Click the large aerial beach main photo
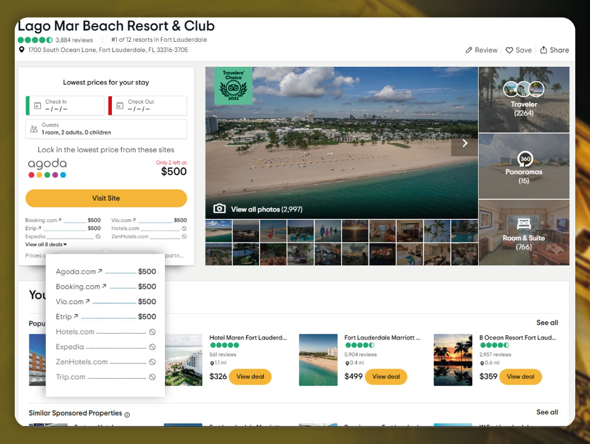The width and height of the screenshot is (590, 444). pos(342,143)
